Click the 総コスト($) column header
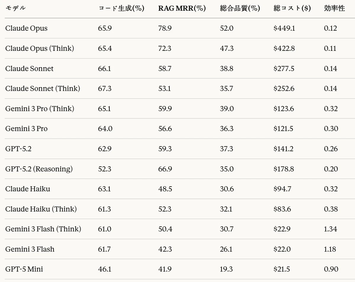The height and width of the screenshot is (282, 355). click(x=292, y=8)
